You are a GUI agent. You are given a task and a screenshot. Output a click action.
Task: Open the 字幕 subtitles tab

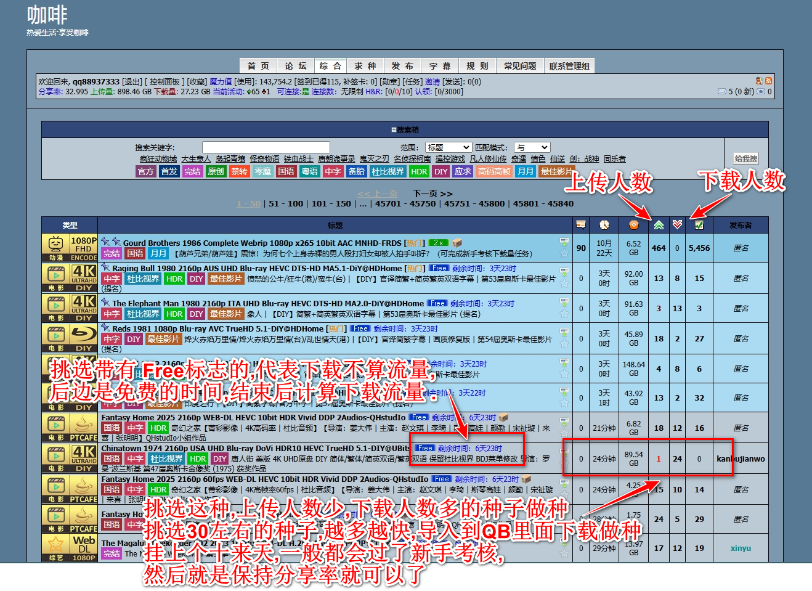(x=439, y=66)
